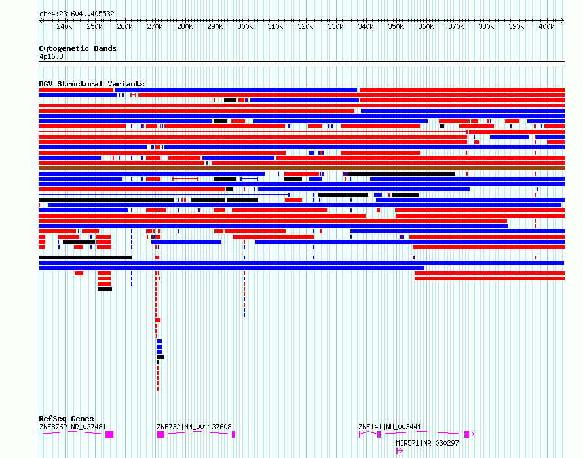Click the 360k ruler tick label

click(426, 26)
